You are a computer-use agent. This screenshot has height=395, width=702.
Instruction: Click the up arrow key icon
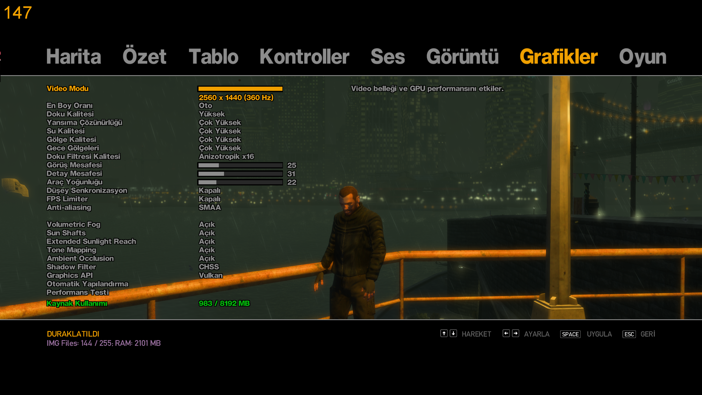[444, 333]
